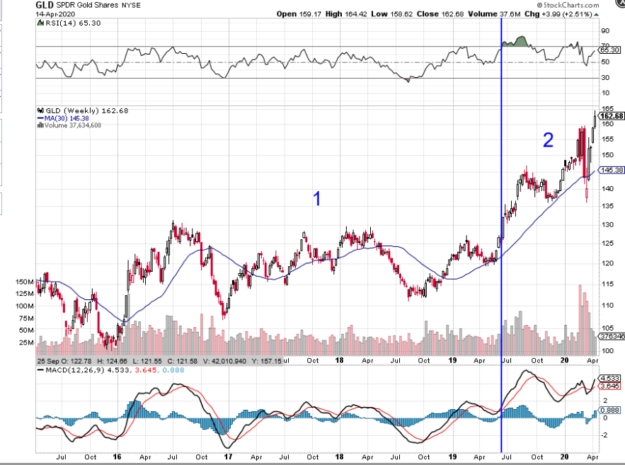Screen dimensions: 625x465
Task: Click the GLD ticker symbol title
Action: (x=45, y=5)
